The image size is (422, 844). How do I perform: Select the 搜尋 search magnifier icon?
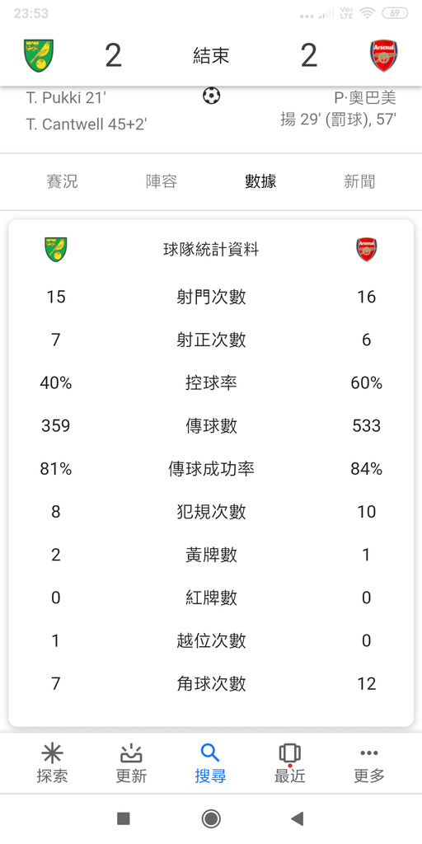210,753
